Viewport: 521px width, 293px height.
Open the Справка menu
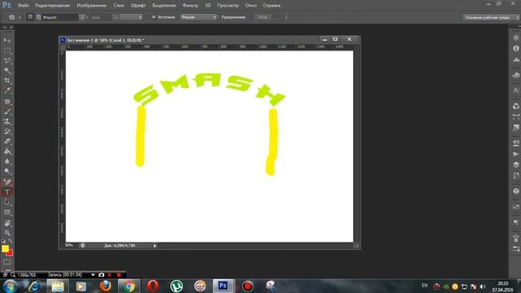[x=271, y=6]
